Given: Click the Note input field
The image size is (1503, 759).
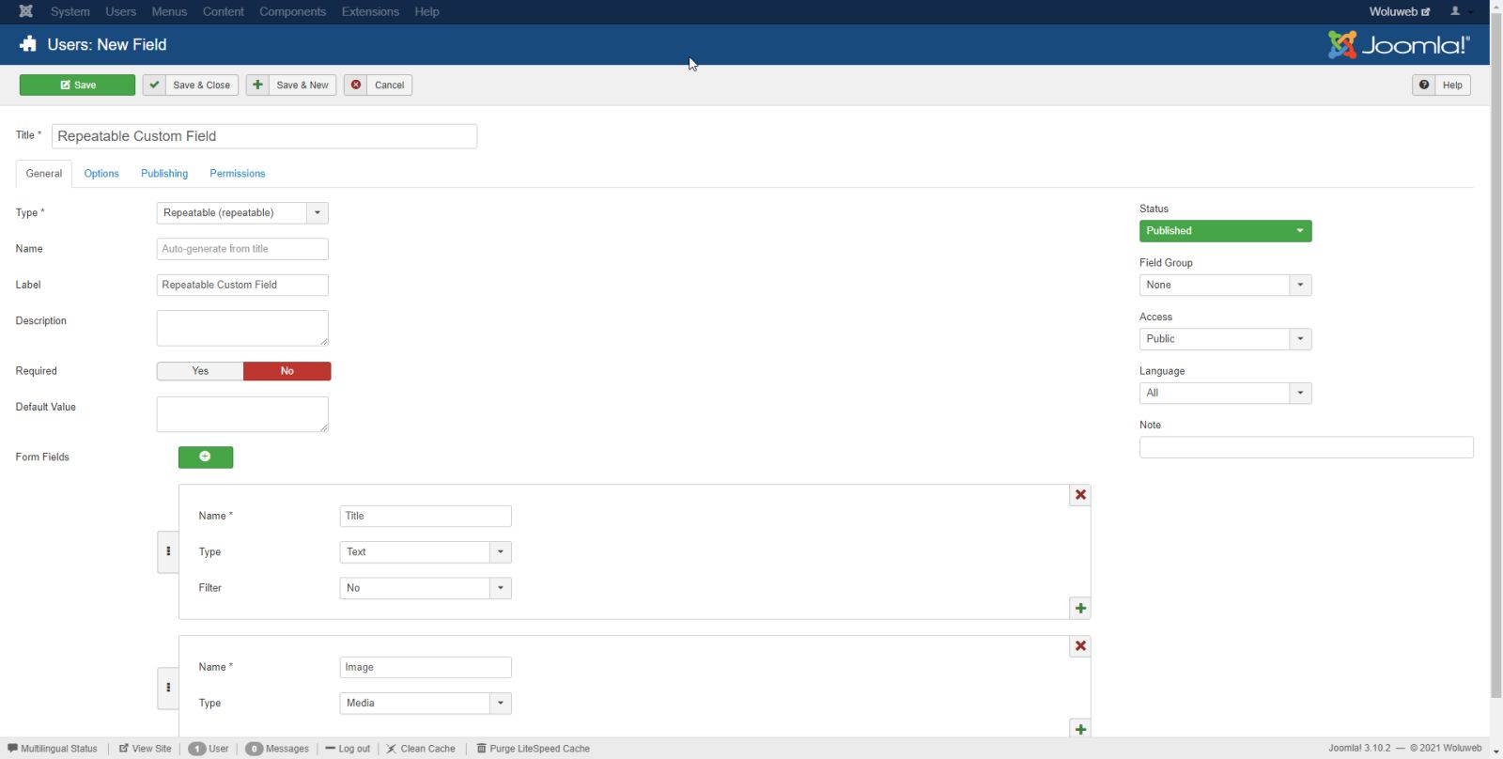Looking at the screenshot, I should click(x=1307, y=447).
